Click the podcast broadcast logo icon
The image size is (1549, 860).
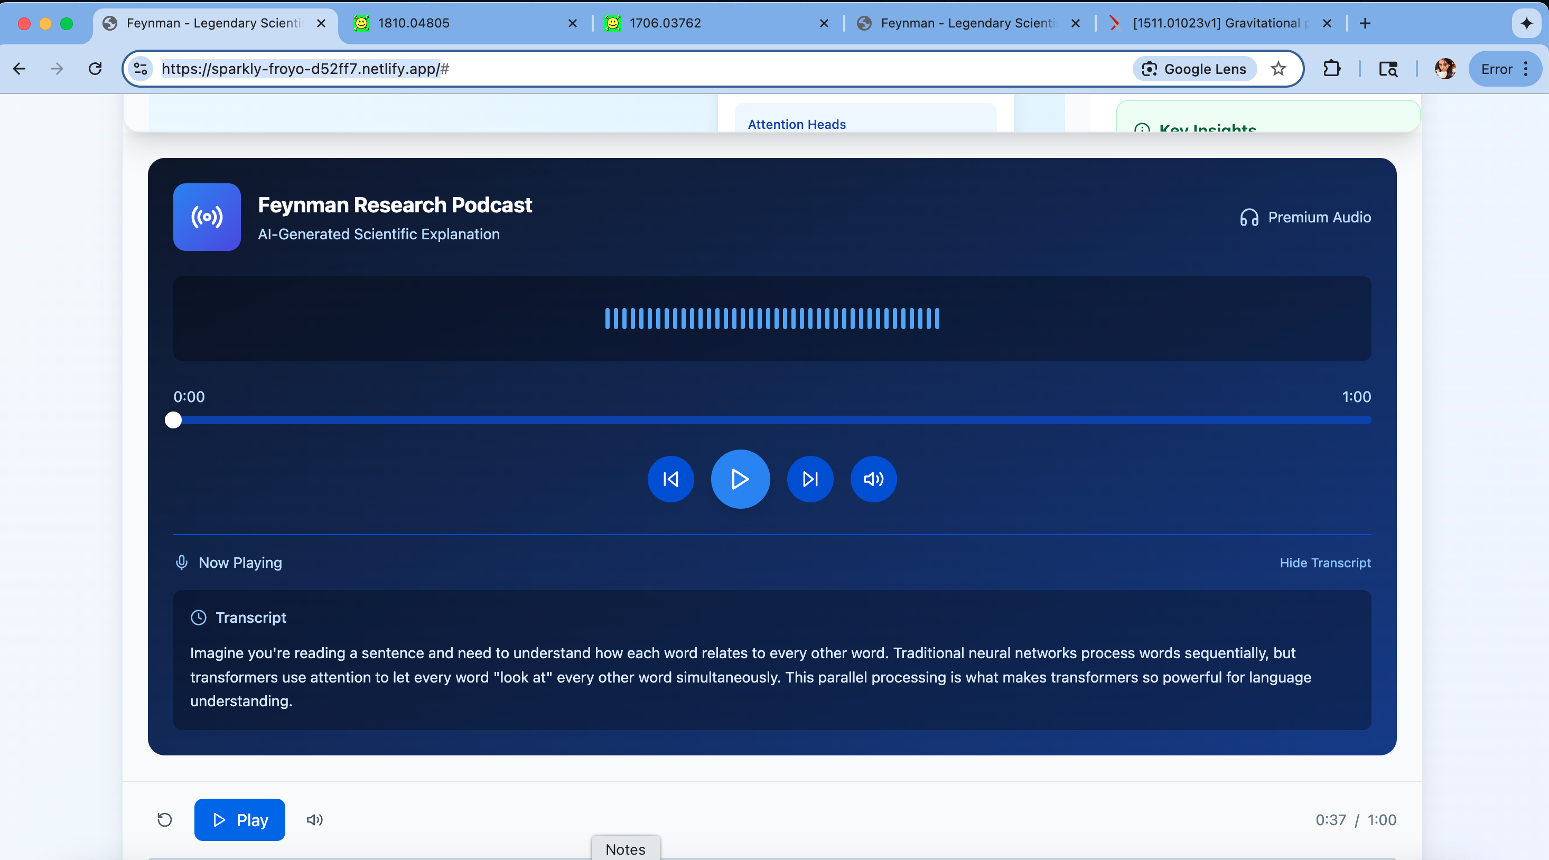pyautogui.click(x=207, y=217)
